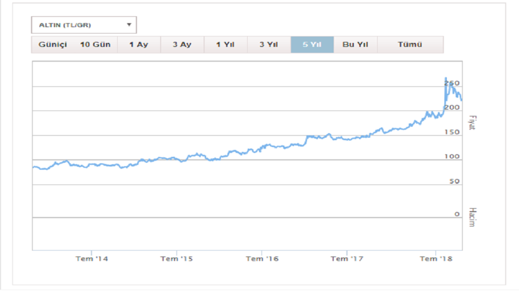Switch to the 3 Ay range
Image resolution: width=519 pixels, height=296 pixels.
coord(182,45)
